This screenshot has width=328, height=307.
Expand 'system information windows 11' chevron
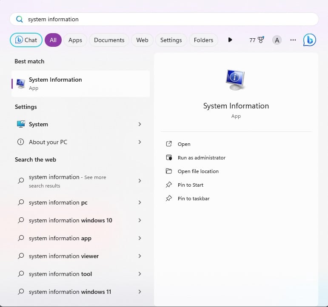140,292
